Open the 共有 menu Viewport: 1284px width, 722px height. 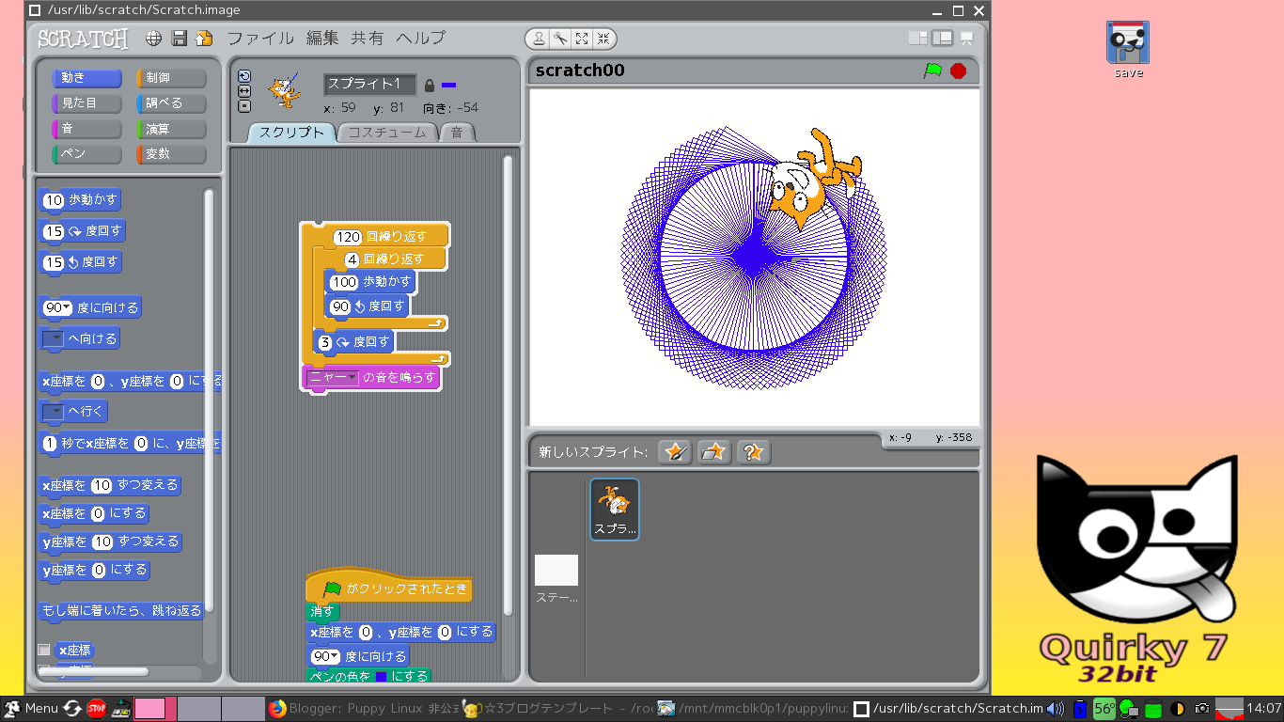click(368, 39)
